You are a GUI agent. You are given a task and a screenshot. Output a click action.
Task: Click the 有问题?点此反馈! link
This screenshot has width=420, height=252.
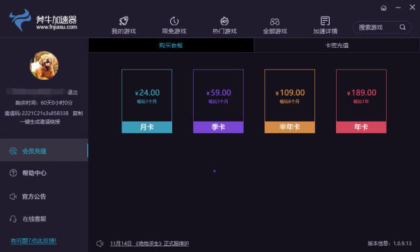click(33, 241)
